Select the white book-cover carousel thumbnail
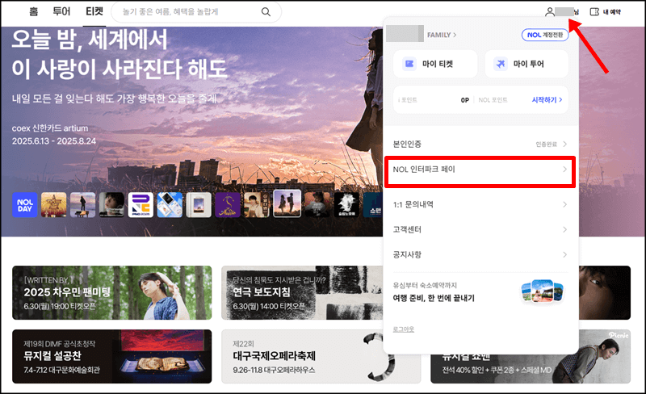This screenshot has height=394, width=646. [199, 205]
